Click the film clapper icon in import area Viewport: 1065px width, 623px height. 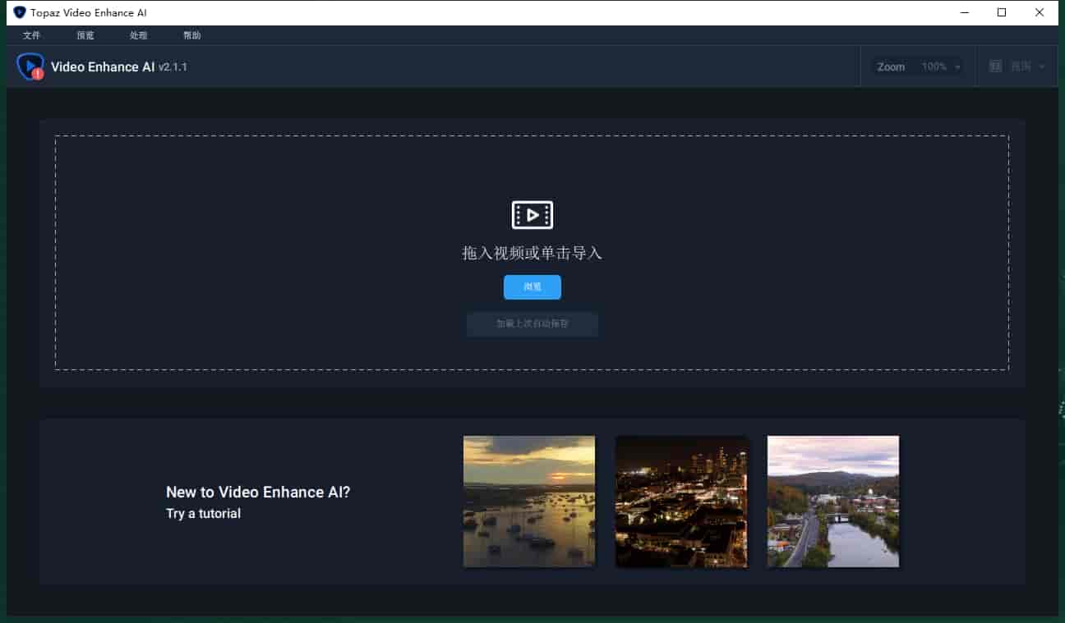[x=532, y=215]
